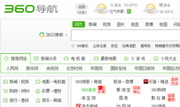Click the 品质优选 badge
This screenshot has height=107, width=180.
click(x=174, y=81)
